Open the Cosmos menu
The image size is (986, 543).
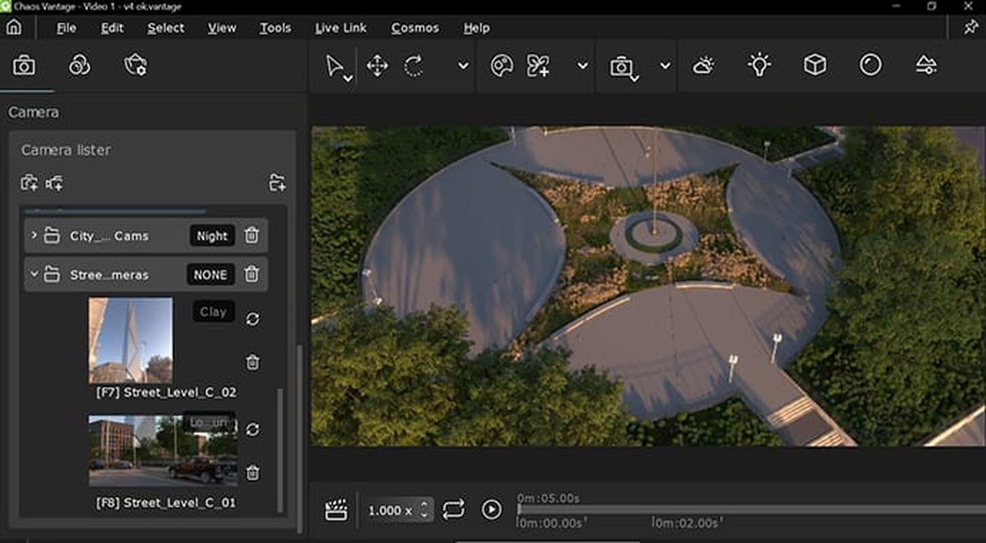point(415,28)
